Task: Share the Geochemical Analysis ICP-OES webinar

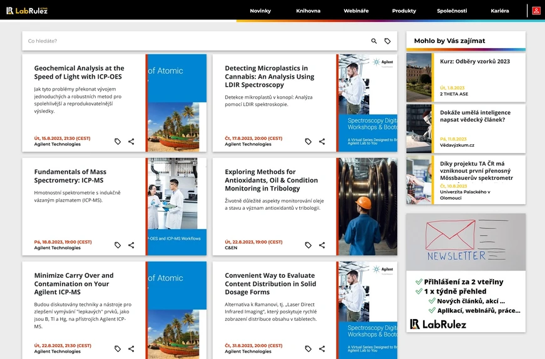Action: pyautogui.click(x=131, y=142)
